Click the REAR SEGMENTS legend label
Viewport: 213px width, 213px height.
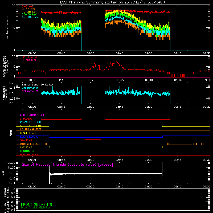coord(35,207)
